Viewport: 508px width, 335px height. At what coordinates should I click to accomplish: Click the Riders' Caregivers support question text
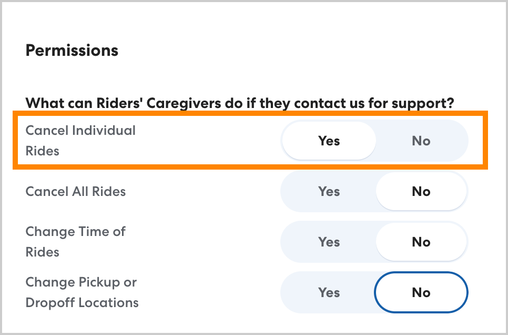239,103
